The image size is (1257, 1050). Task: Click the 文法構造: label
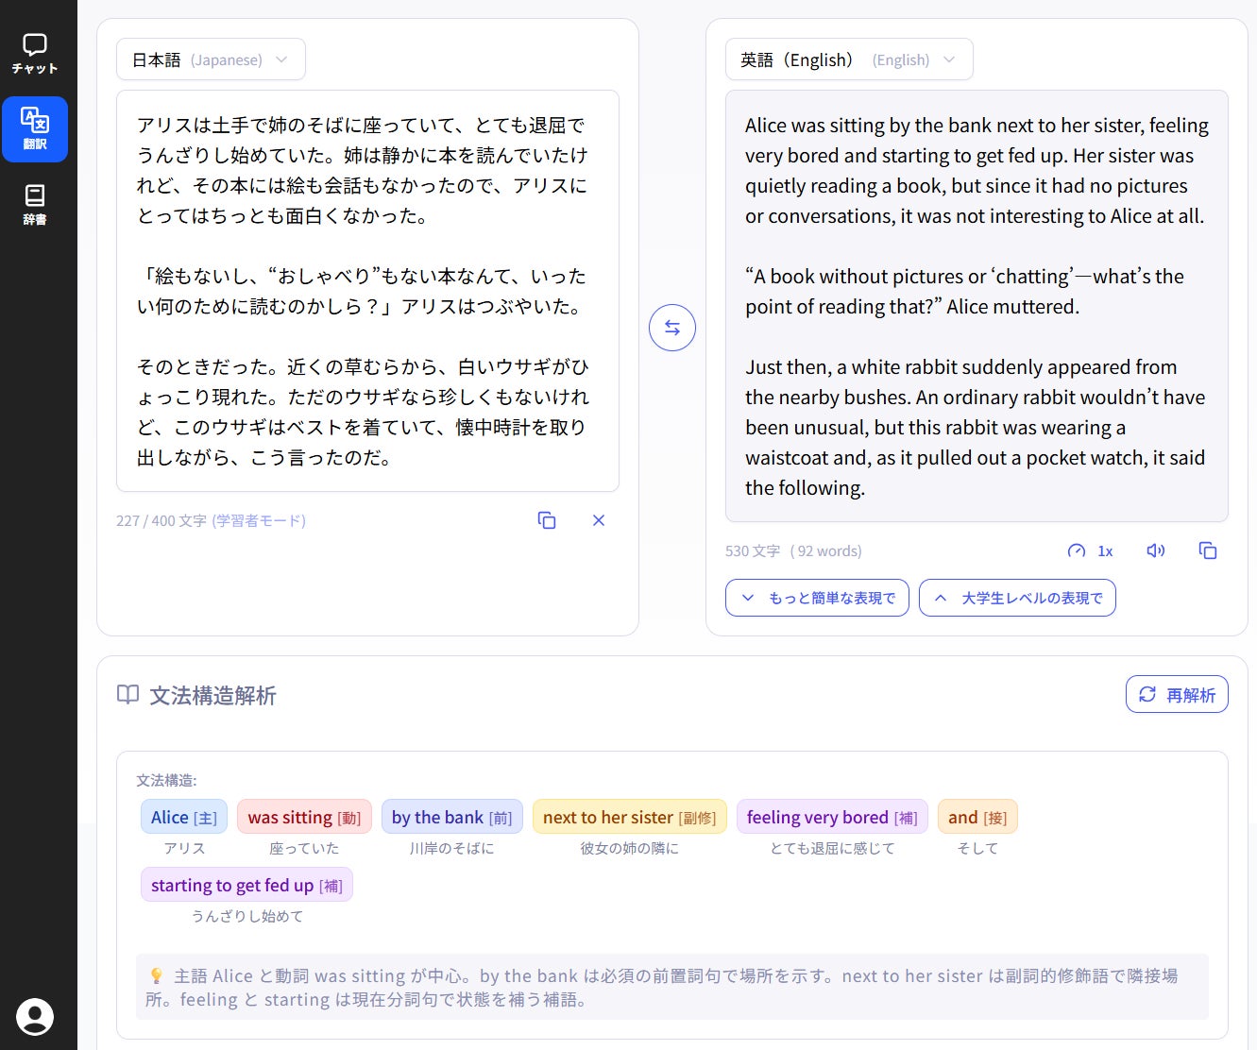point(166,780)
